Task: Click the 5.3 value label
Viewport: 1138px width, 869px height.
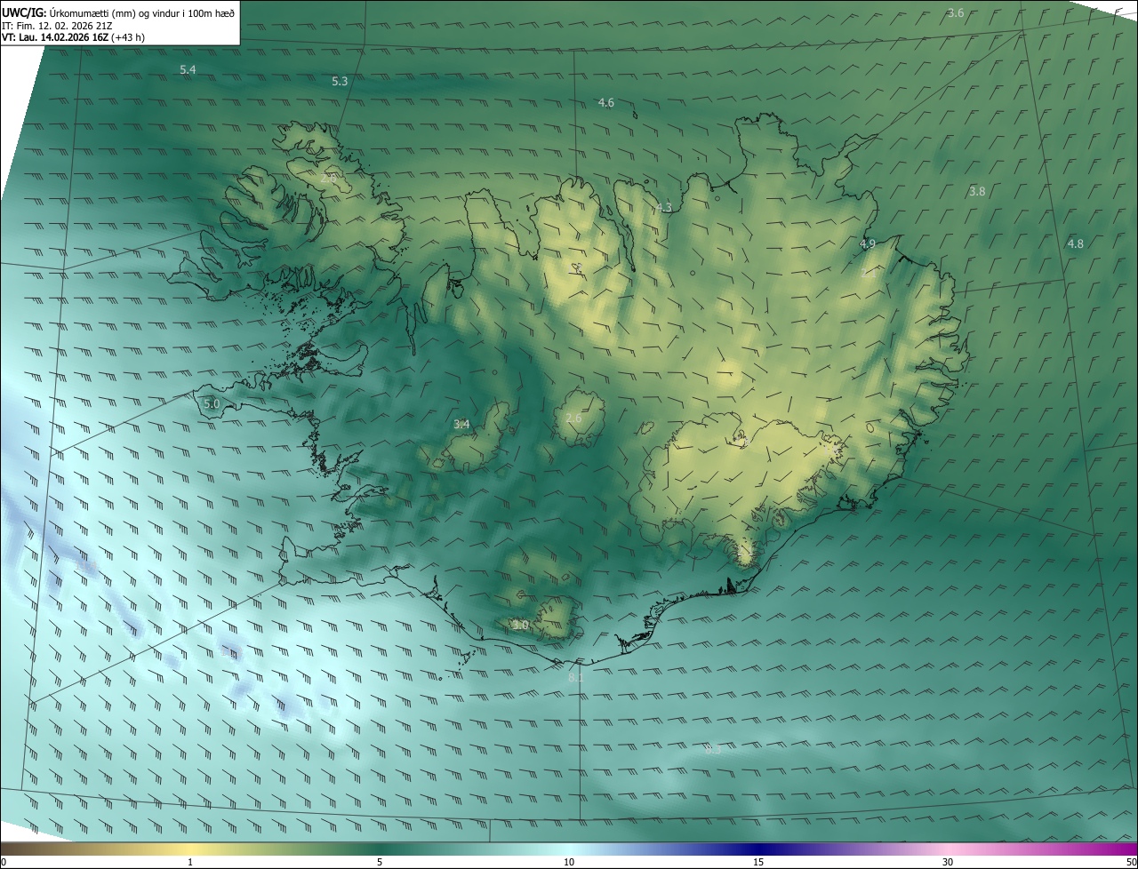Action: pyautogui.click(x=340, y=81)
